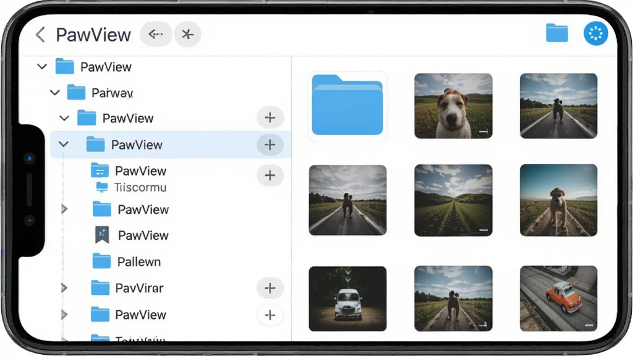Viewport: 633px width, 356px height.
Task: Click the small folder icon beside Tiiscormu
Action: pyautogui.click(x=102, y=187)
